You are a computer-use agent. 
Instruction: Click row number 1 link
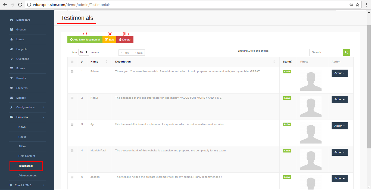pos(82,71)
